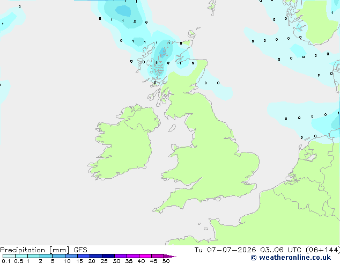
Task: Click the '2' precipitation value on map
Action: 135,21
